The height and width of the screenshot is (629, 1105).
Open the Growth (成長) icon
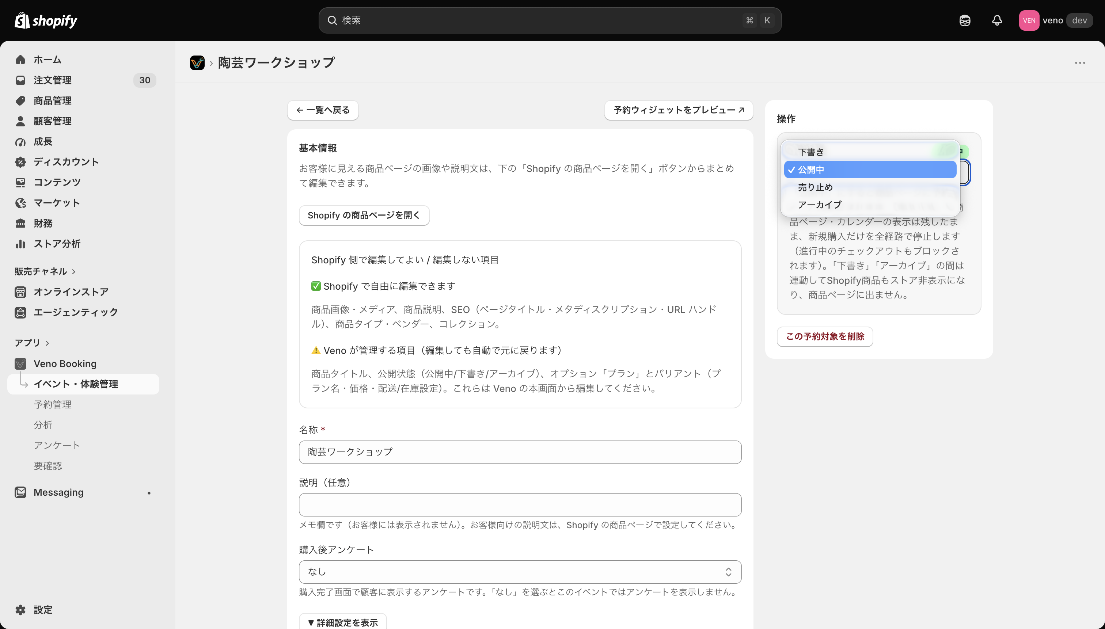pyautogui.click(x=20, y=142)
